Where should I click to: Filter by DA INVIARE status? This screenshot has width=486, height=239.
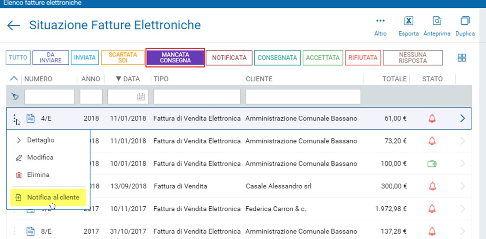coord(51,58)
